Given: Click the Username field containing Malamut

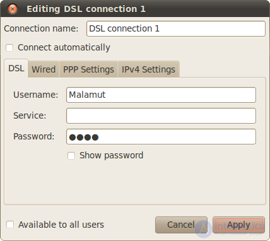Looking at the screenshot, I should tap(161, 95).
